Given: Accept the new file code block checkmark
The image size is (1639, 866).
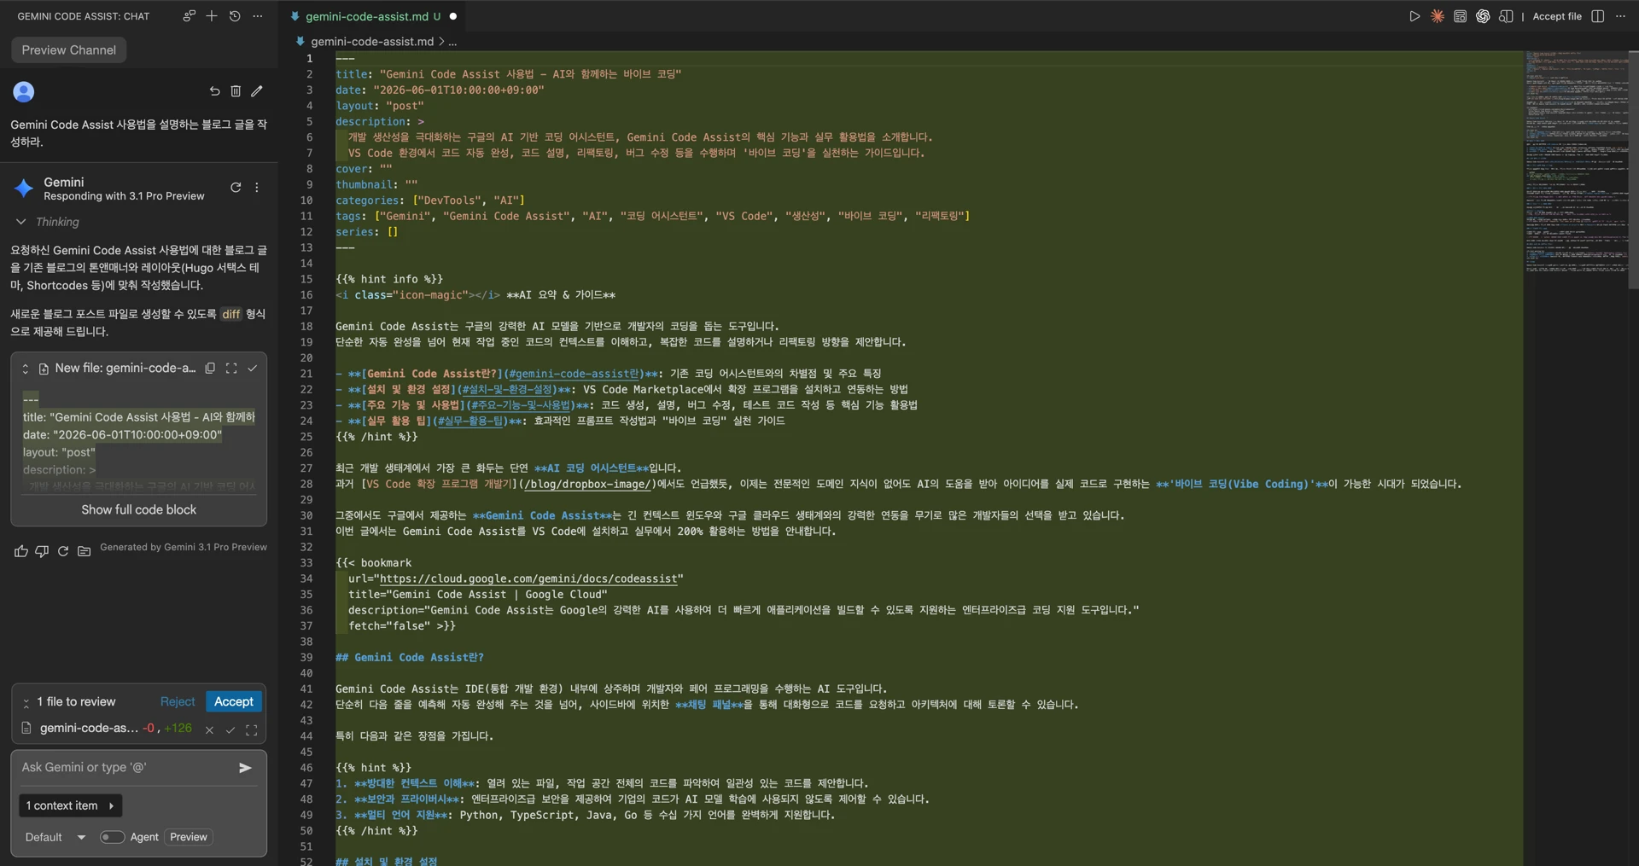Looking at the screenshot, I should click(x=253, y=369).
